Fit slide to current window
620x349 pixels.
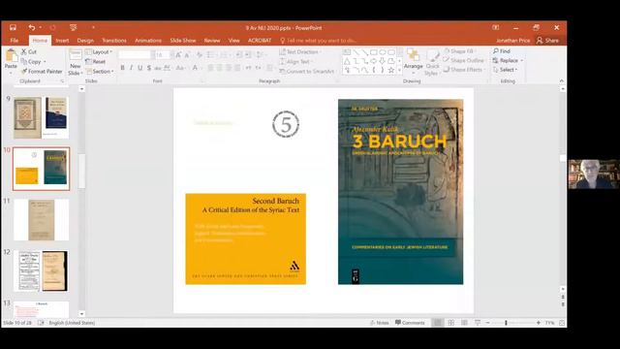tap(562, 323)
